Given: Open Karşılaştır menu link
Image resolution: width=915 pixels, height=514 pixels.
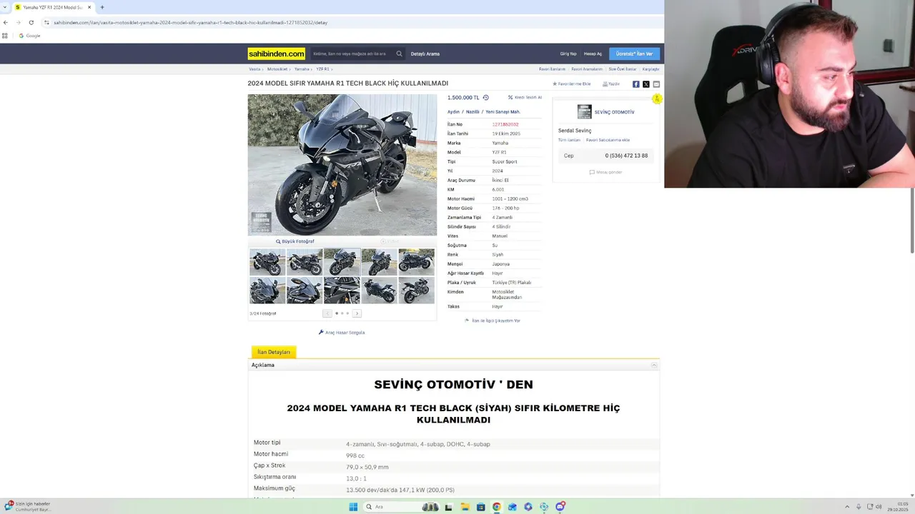Looking at the screenshot, I should pos(651,69).
